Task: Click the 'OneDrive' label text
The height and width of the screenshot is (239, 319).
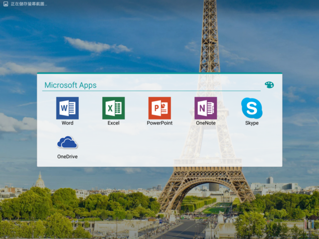Action: click(x=67, y=156)
